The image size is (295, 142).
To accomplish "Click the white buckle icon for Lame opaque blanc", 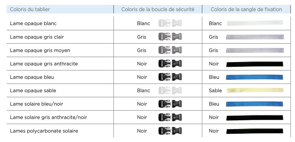I will 170,23.
